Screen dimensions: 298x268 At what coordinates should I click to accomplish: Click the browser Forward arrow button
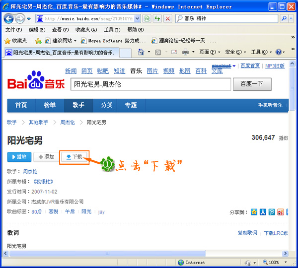tap(20, 19)
